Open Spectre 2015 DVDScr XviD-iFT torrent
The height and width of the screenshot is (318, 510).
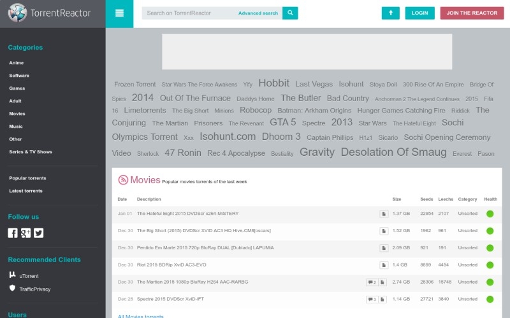pos(170,299)
